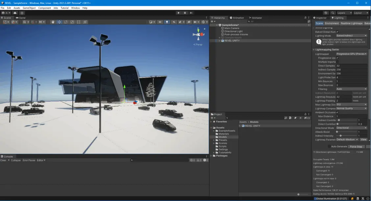
Task: Click the Play button
Action: pyautogui.click(x=179, y=13)
